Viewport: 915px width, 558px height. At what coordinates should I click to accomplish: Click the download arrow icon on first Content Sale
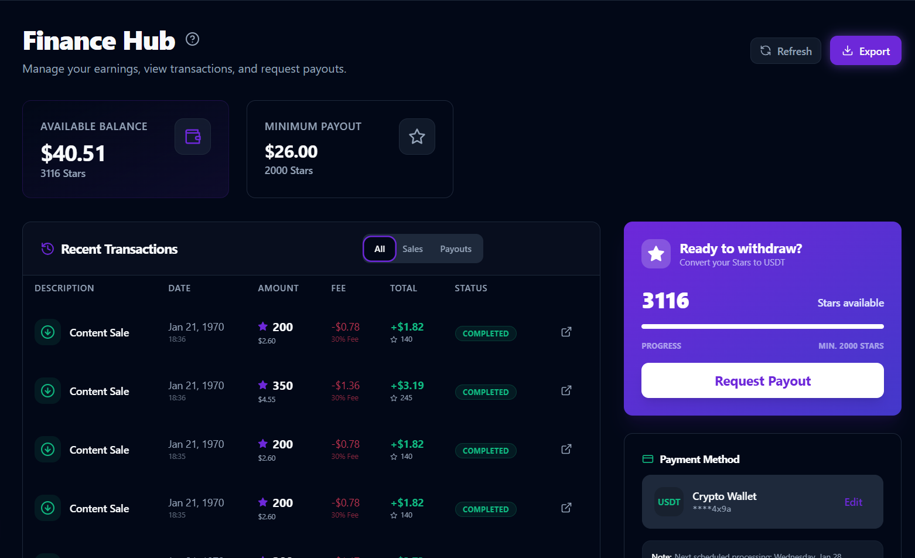click(47, 332)
